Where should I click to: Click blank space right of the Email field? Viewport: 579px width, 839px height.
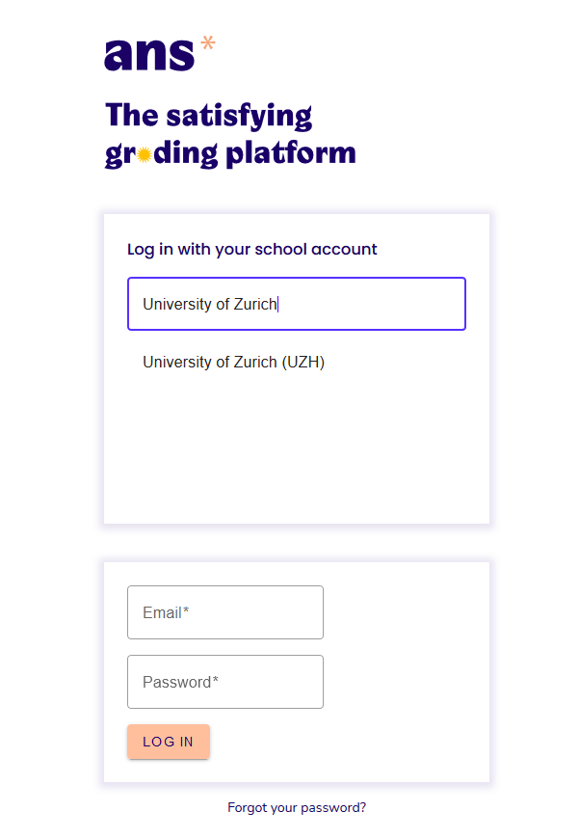pos(405,612)
